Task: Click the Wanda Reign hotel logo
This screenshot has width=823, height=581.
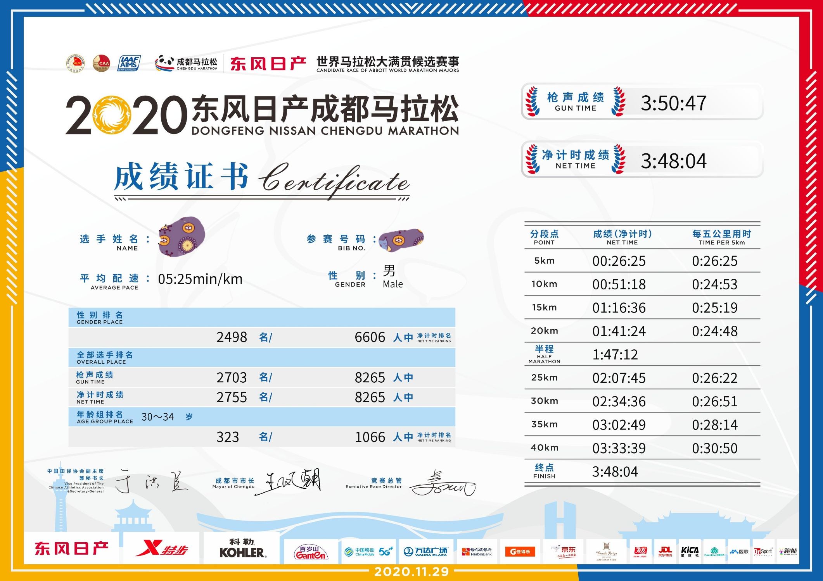Action: pyautogui.click(x=607, y=551)
